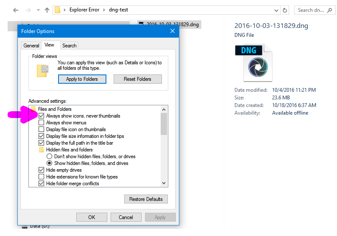Screen dimensions: 337x236
Task: Click Restore Defaults button
Action: tap(146, 199)
